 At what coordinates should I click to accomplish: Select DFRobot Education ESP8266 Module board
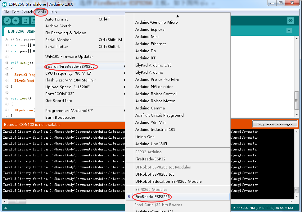click(x=178, y=181)
